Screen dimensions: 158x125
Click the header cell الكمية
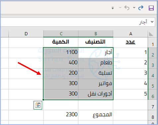pos(61,43)
